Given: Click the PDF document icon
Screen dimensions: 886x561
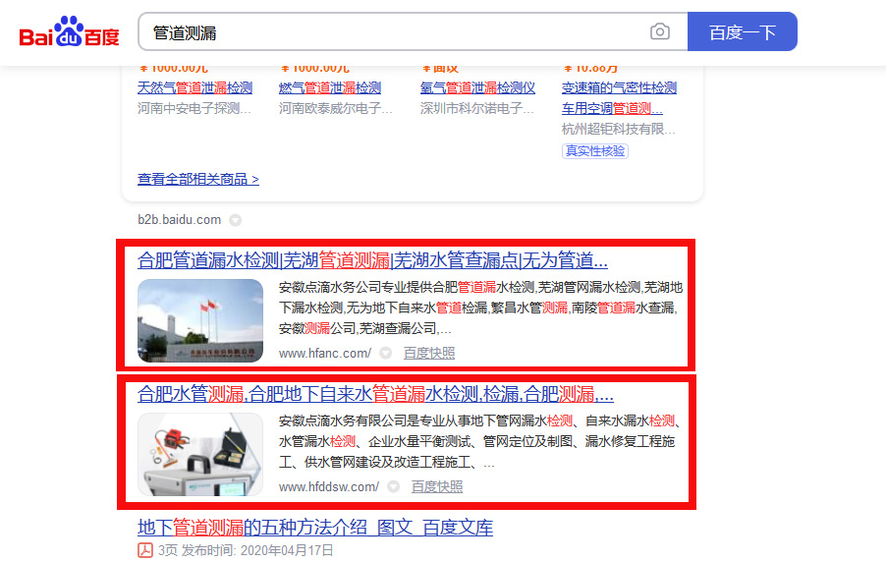Looking at the screenshot, I should click(x=145, y=550).
